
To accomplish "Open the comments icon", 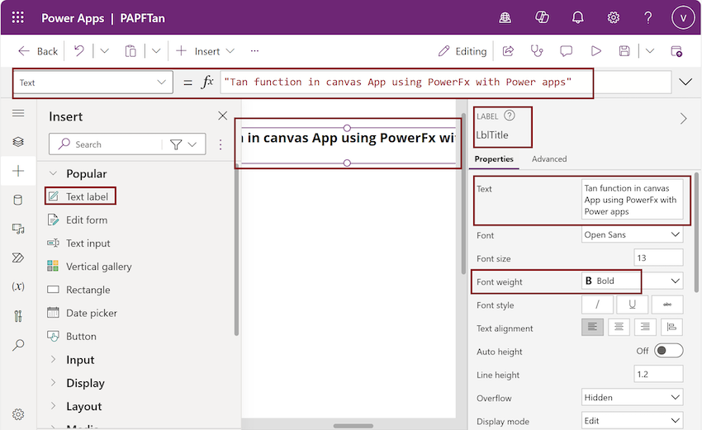I will (x=566, y=51).
